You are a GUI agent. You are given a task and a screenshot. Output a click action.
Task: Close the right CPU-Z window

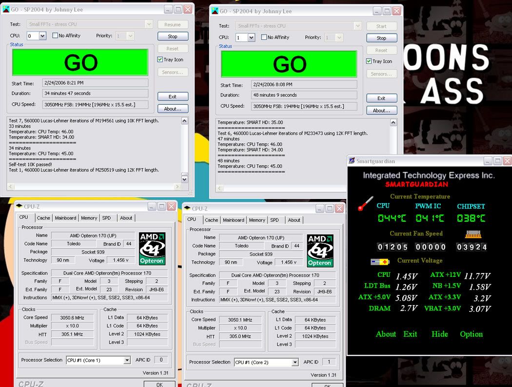point(339,208)
